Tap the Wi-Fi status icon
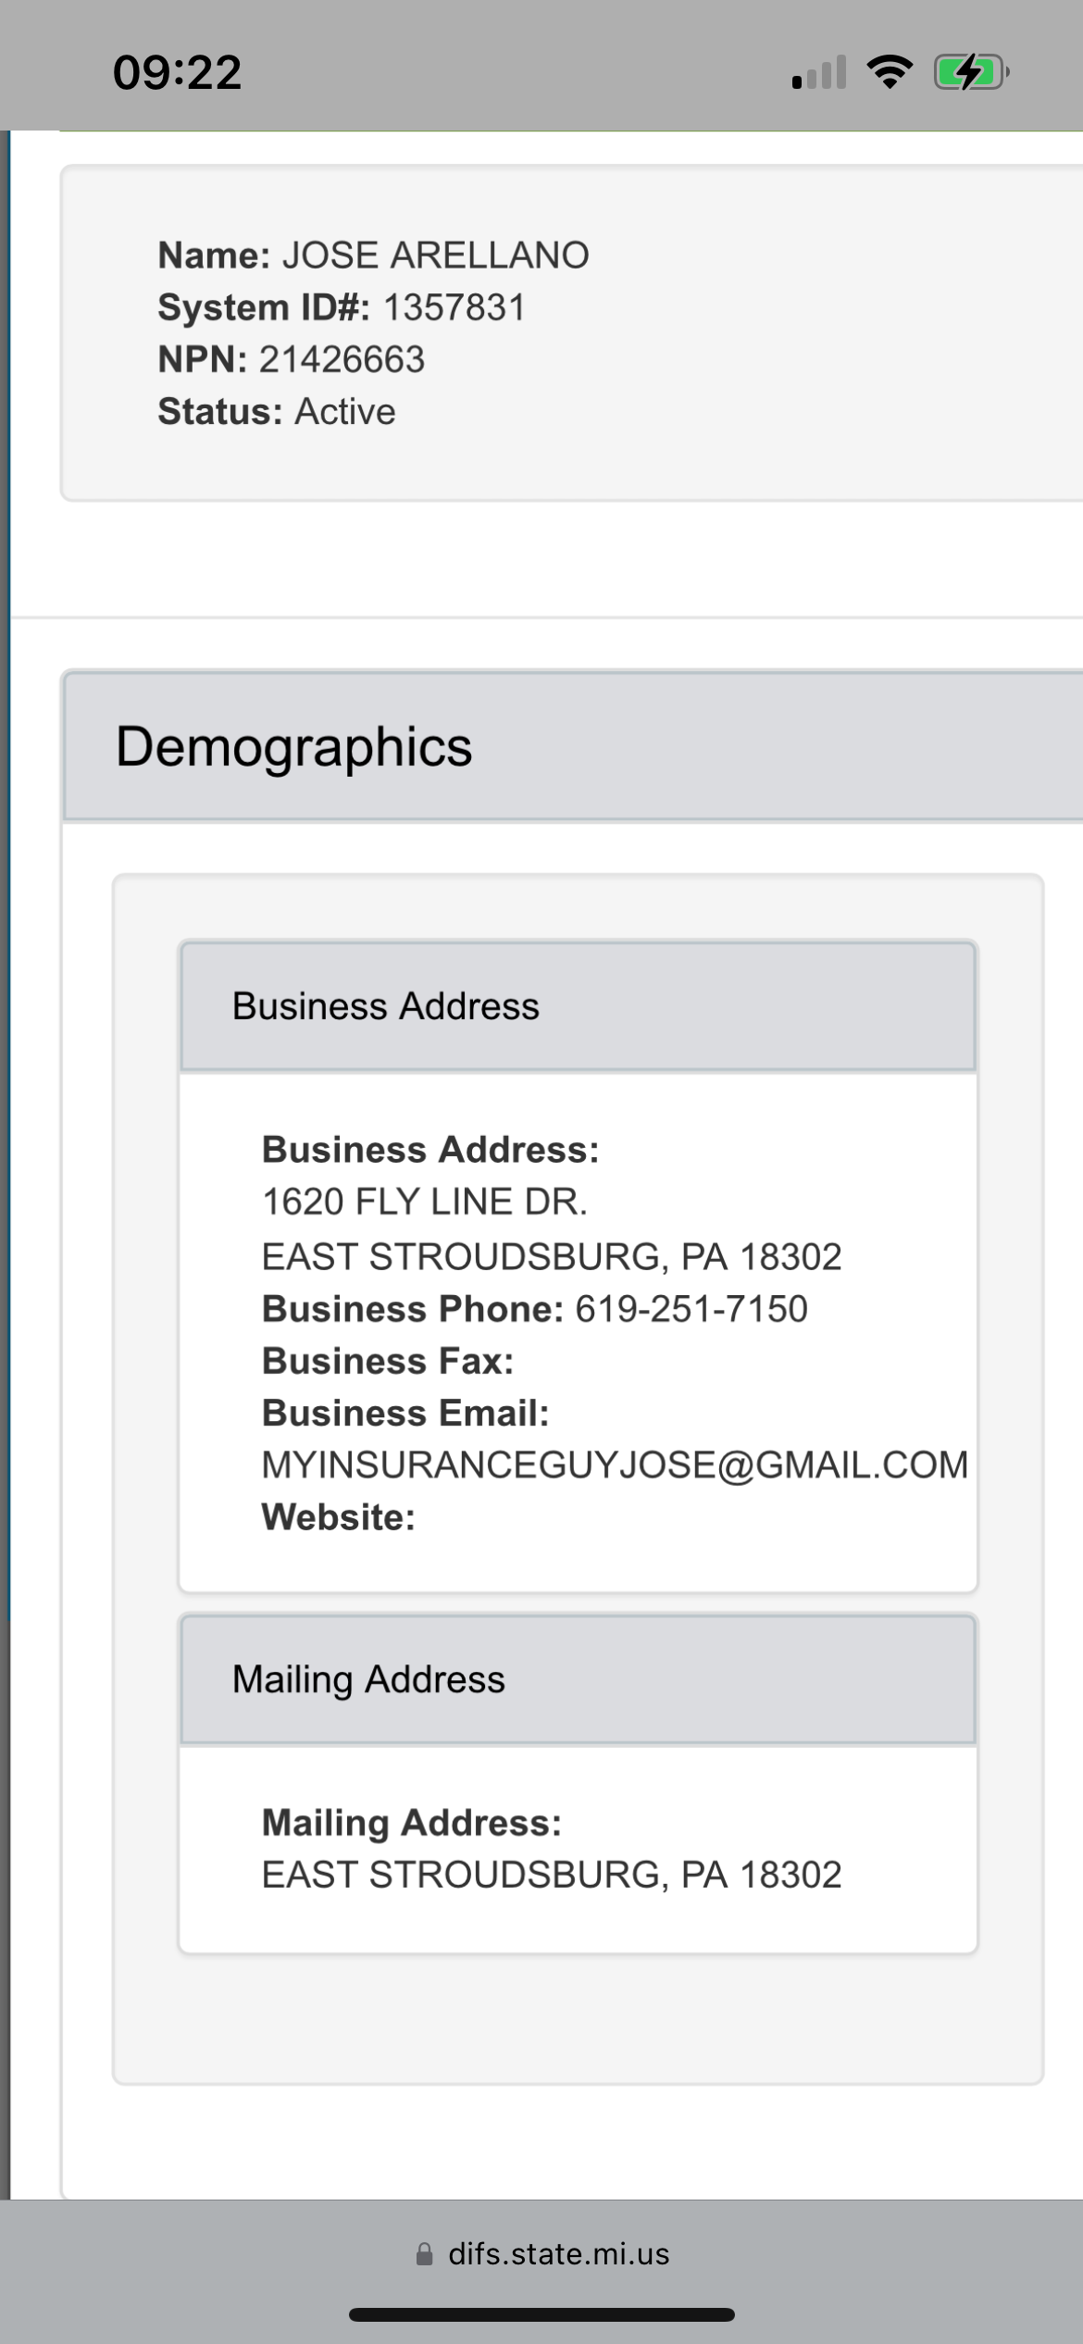 [x=890, y=72]
